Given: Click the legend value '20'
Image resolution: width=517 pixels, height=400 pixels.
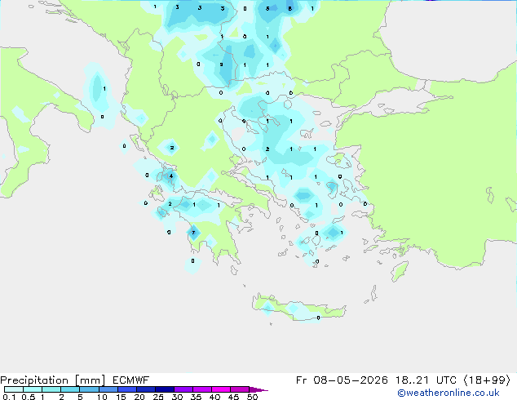Looking at the screenshot, I should coord(139,397).
